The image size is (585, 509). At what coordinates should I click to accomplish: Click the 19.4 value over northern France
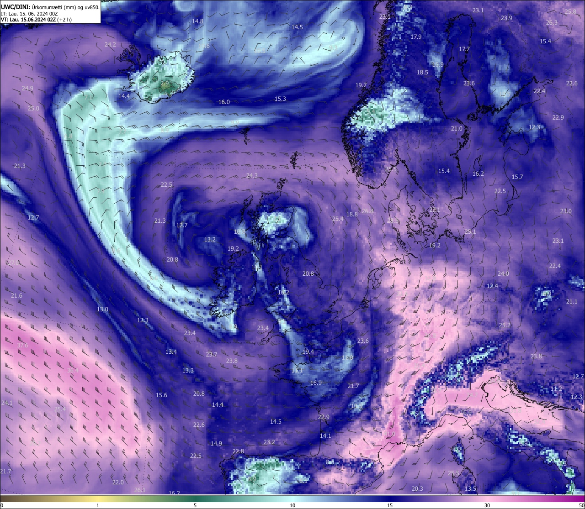tap(308, 352)
